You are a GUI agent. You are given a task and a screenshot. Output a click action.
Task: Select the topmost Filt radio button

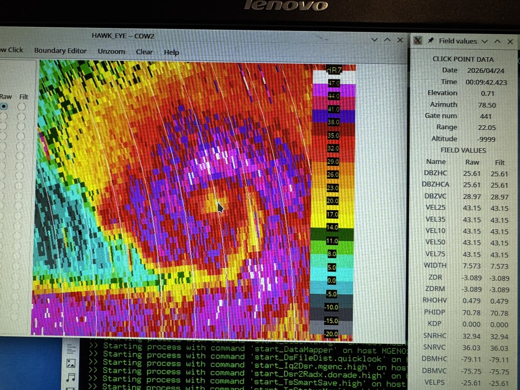(x=22, y=107)
